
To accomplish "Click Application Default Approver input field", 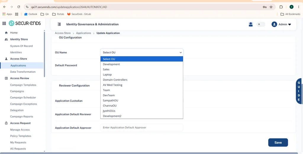I will click(142, 127).
